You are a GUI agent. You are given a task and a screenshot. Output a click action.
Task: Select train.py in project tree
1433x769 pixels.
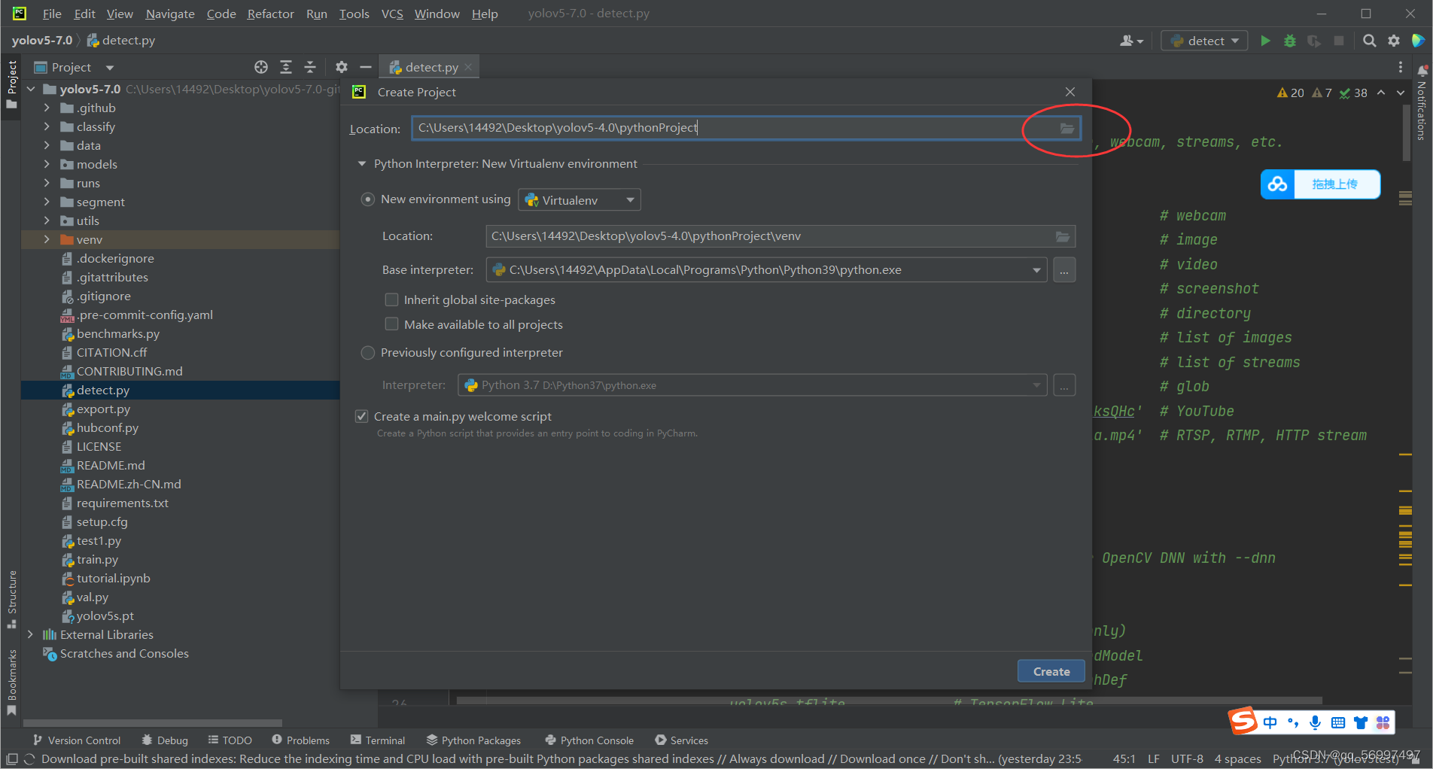point(97,559)
